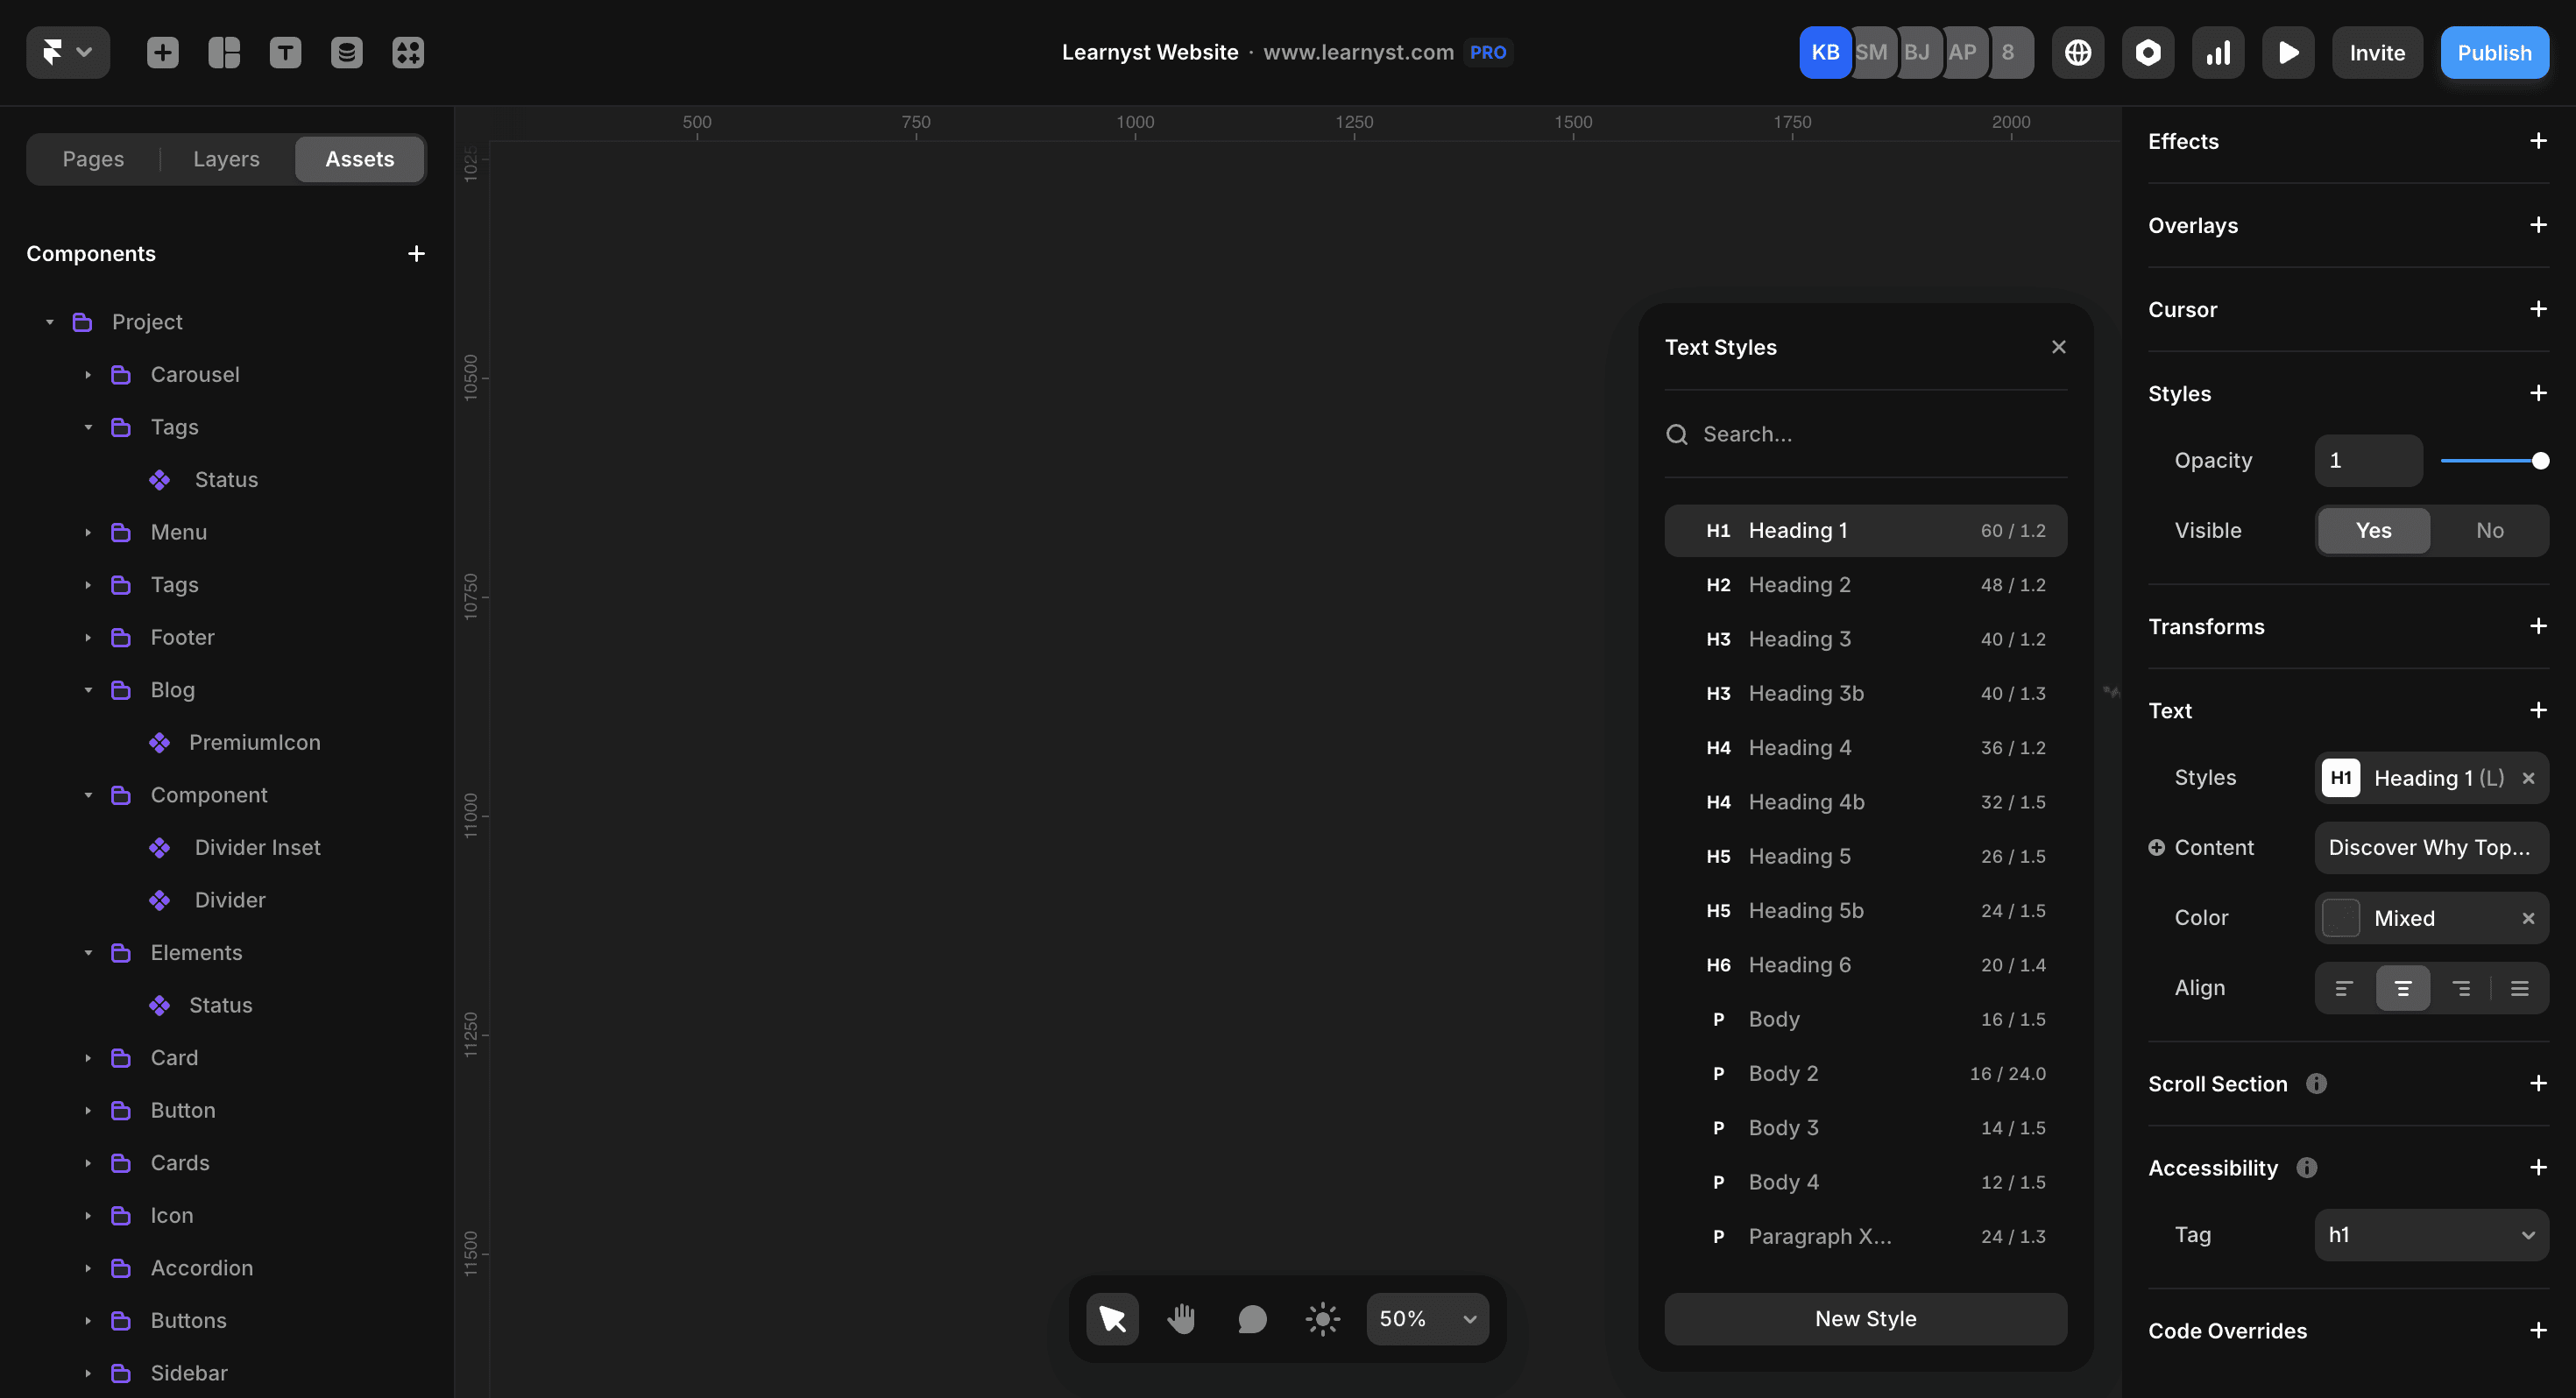This screenshot has height=1398, width=2576.
Task: Activate the comment tool
Action: click(x=1252, y=1319)
